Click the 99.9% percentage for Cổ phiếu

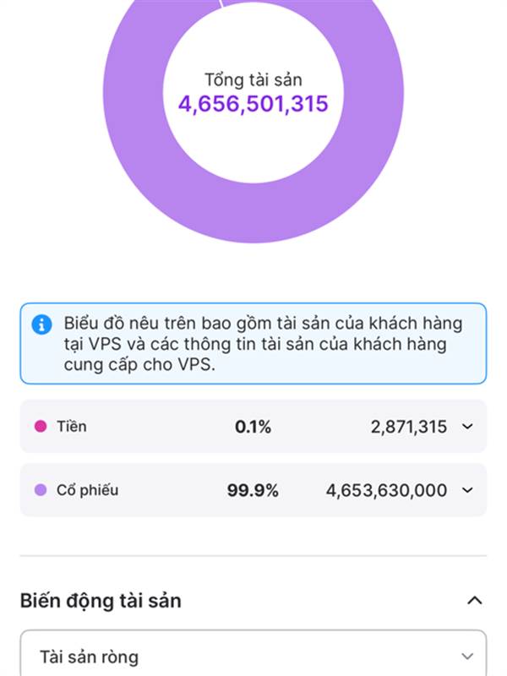pos(253,490)
